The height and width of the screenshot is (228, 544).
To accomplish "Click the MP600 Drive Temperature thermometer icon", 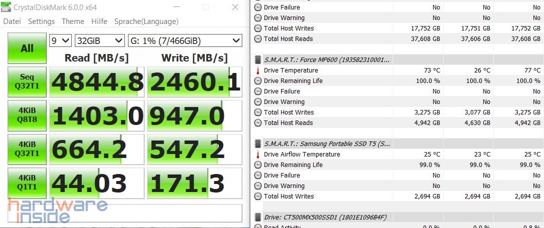I will [258, 70].
